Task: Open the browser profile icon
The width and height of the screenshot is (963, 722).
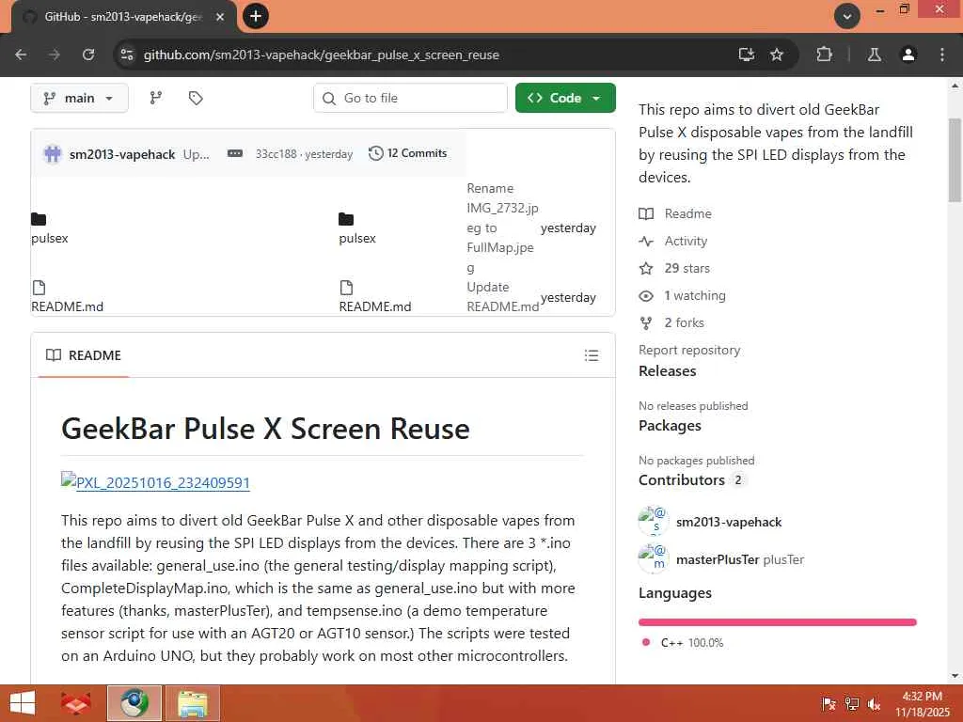Action: pyautogui.click(x=908, y=55)
